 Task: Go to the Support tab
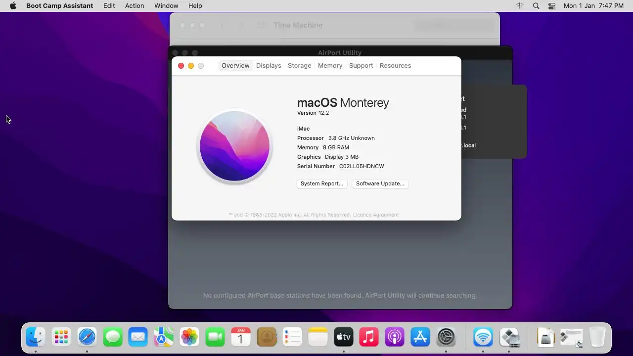coord(361,65)
